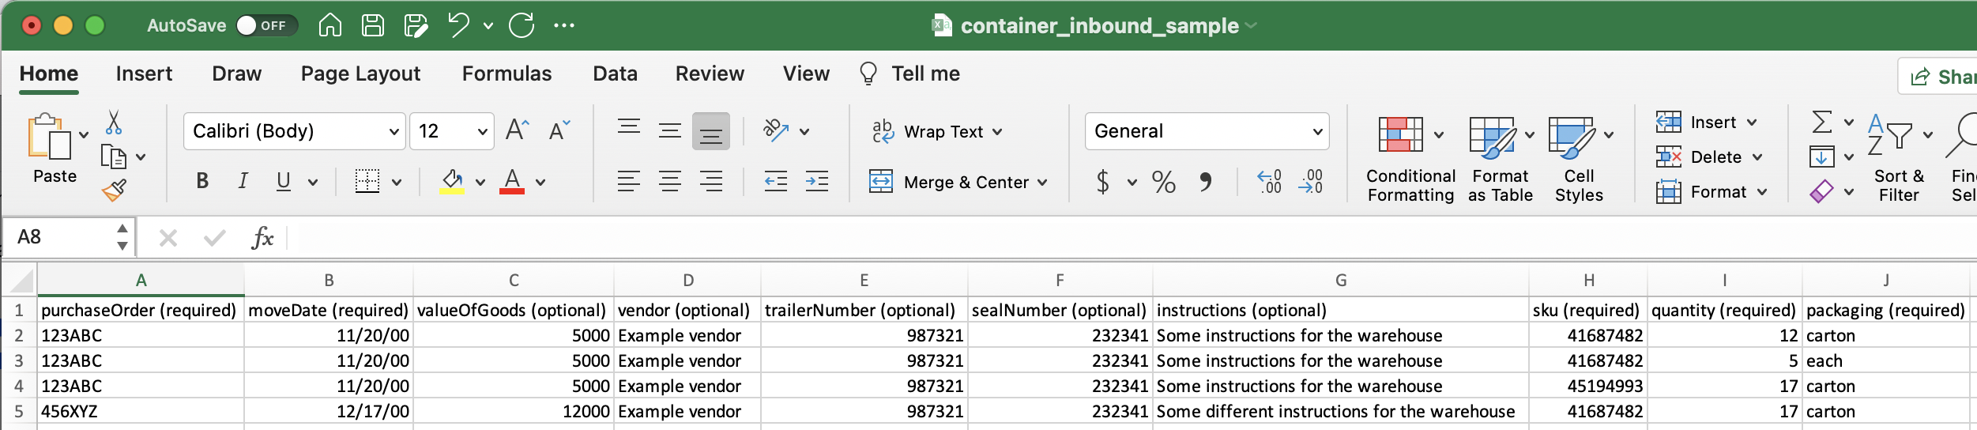The image size is (1977, 430).
Task: Click the Borders icon
Action: point(367,181)
